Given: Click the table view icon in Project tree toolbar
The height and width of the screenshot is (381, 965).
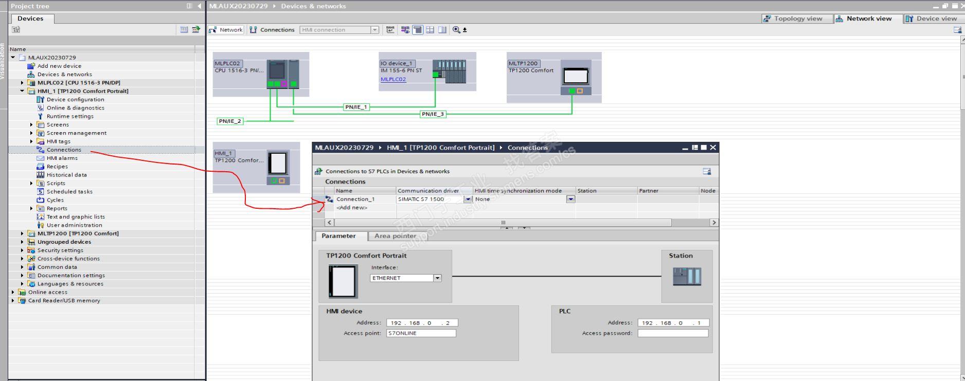Looking at the screenshot, I should pyautogui.click(x=184, y=30).
